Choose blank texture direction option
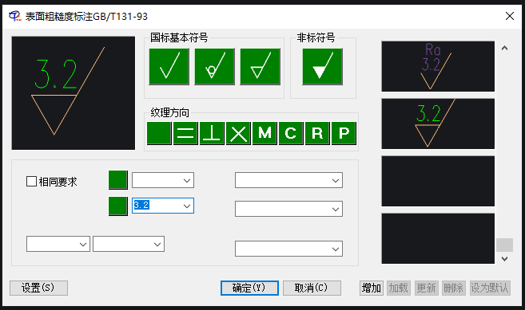 click(159, 133)
